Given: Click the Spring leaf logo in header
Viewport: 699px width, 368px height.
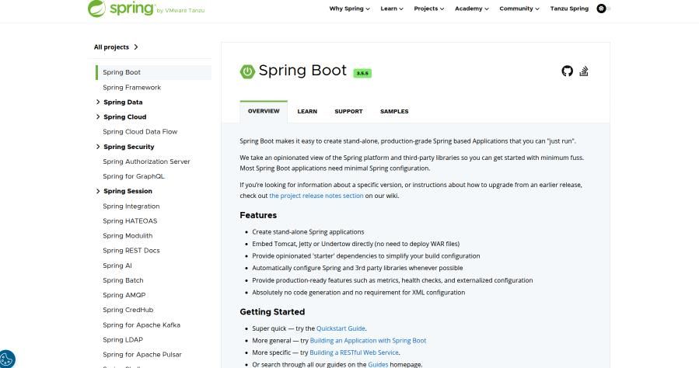Looking at the screenshot, I should coord(98,9).
